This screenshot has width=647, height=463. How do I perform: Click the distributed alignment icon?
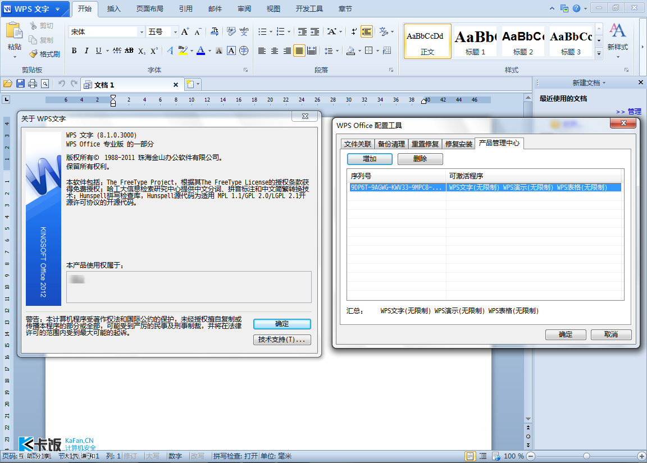[312, 51]
